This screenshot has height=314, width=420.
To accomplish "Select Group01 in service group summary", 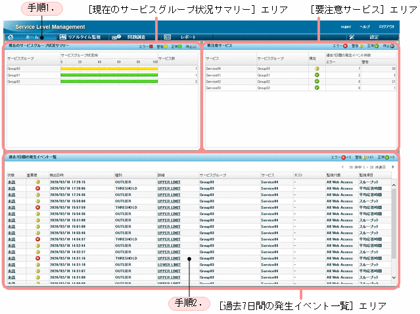I will click(14, 75).
